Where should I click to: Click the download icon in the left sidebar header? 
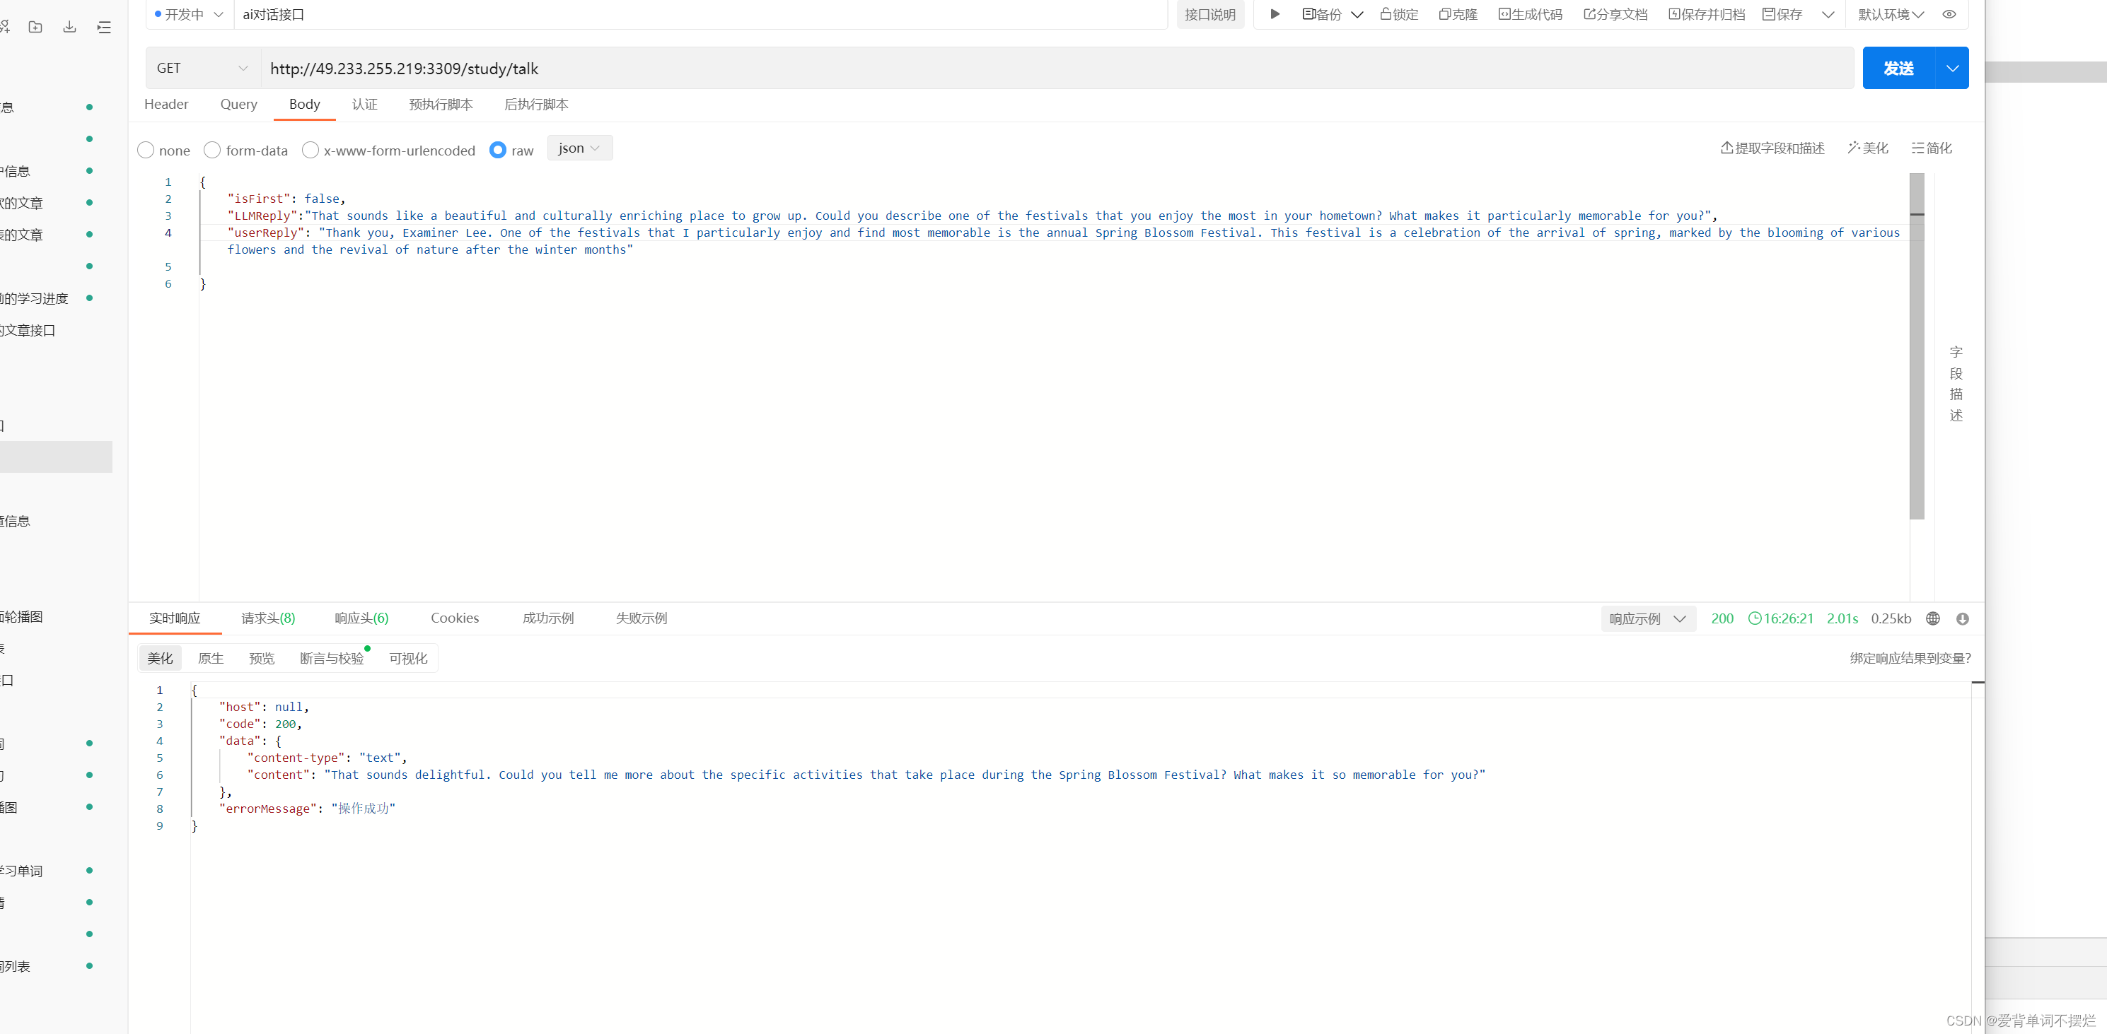coord(69,27)
